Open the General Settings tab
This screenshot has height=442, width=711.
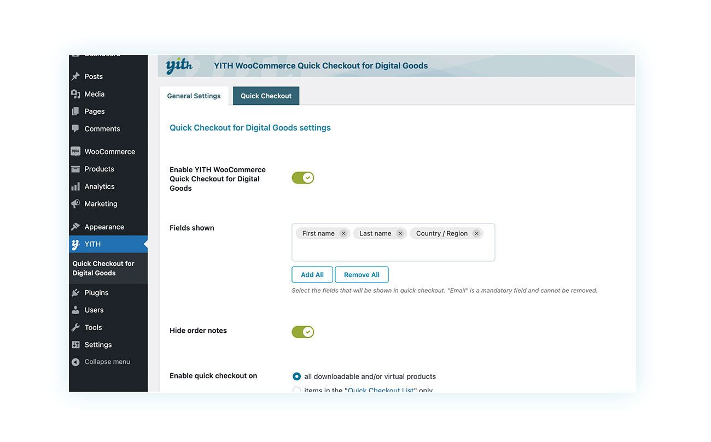coord(194,96)
